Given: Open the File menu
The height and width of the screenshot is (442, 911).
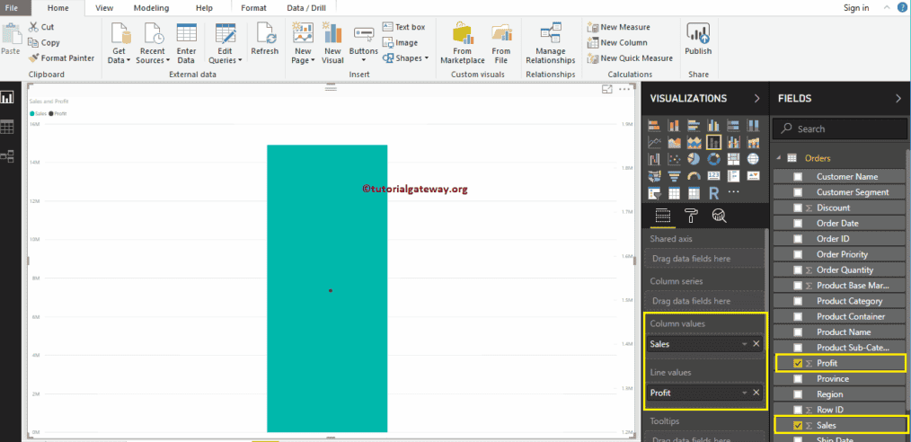Looking at the screenshot, I should 11,8.
